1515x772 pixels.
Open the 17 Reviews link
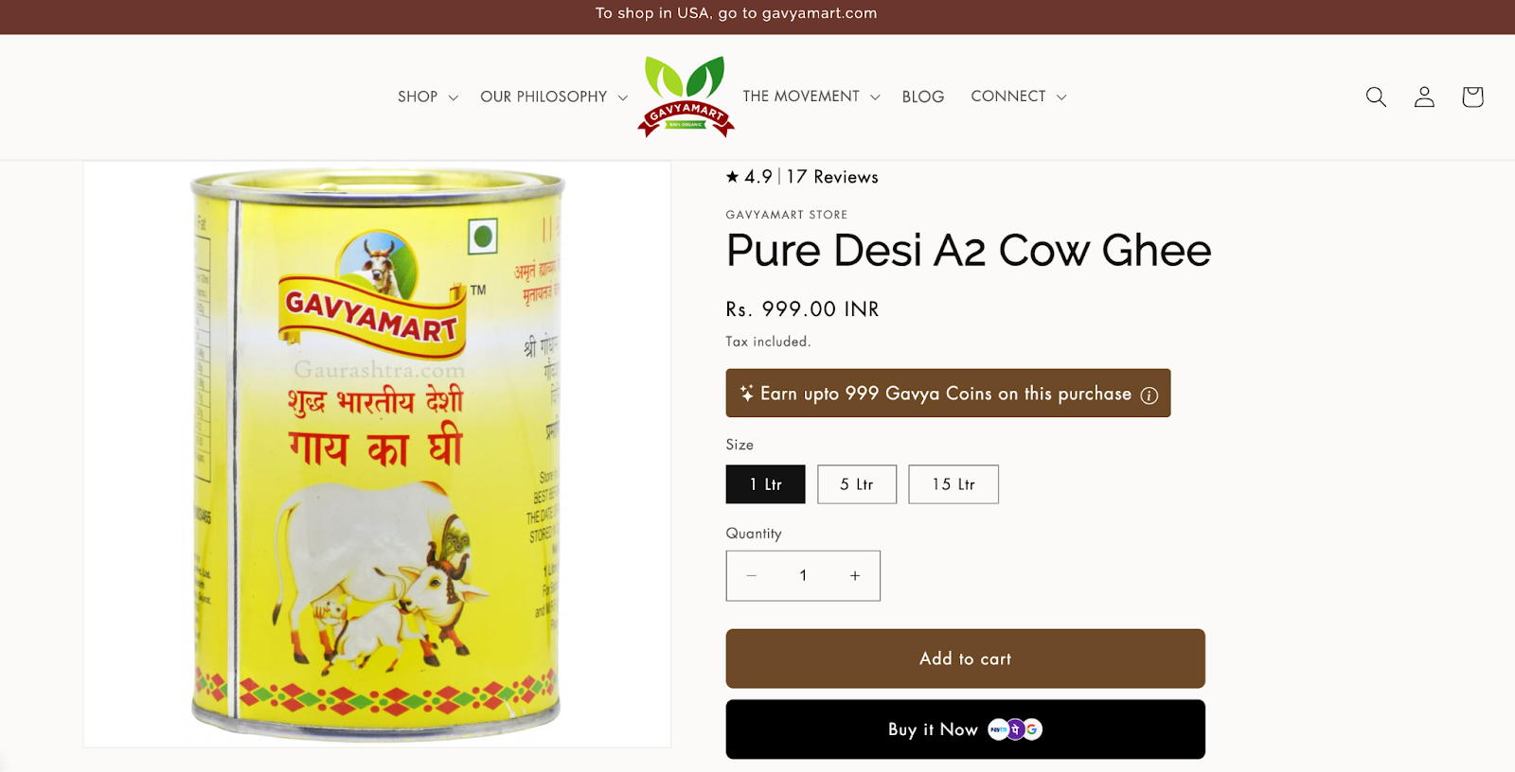(832, 177)
